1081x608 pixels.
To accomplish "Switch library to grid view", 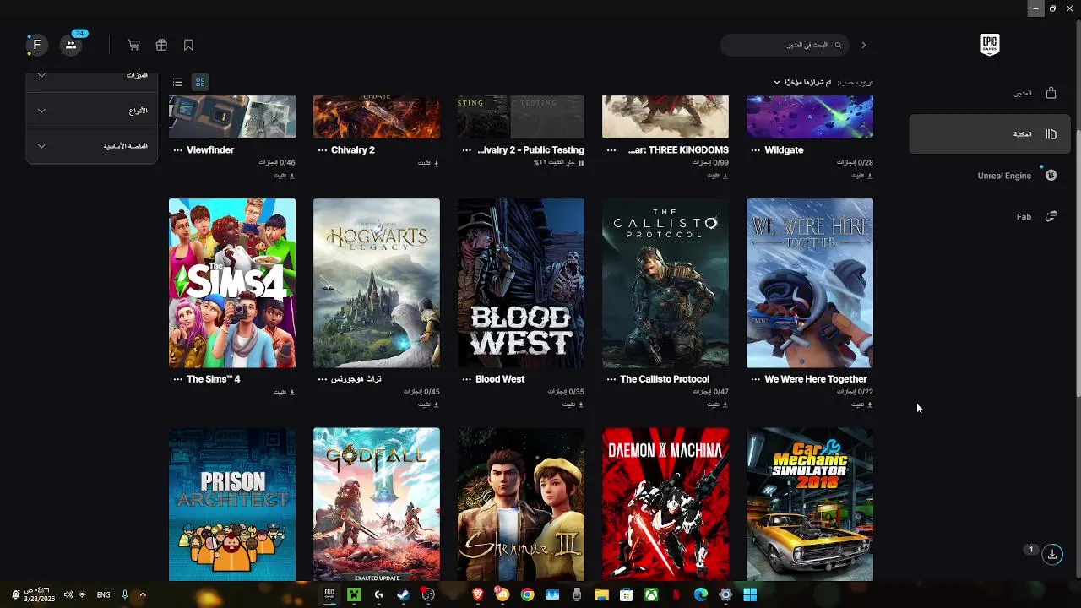I will pyautogui.click(x=200, y=82).
